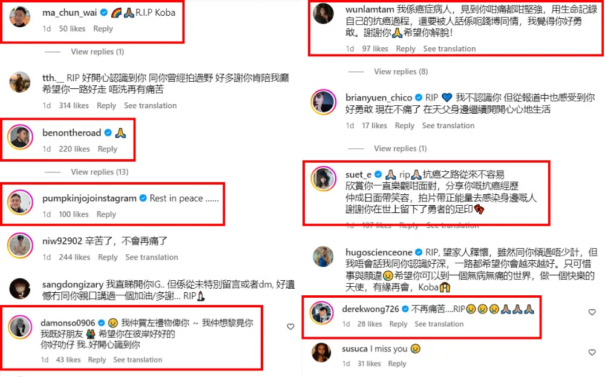Viewport: 605px width, 377px height.
Task: See translation of wunlamtam's comment
Action: coord(449,49)
